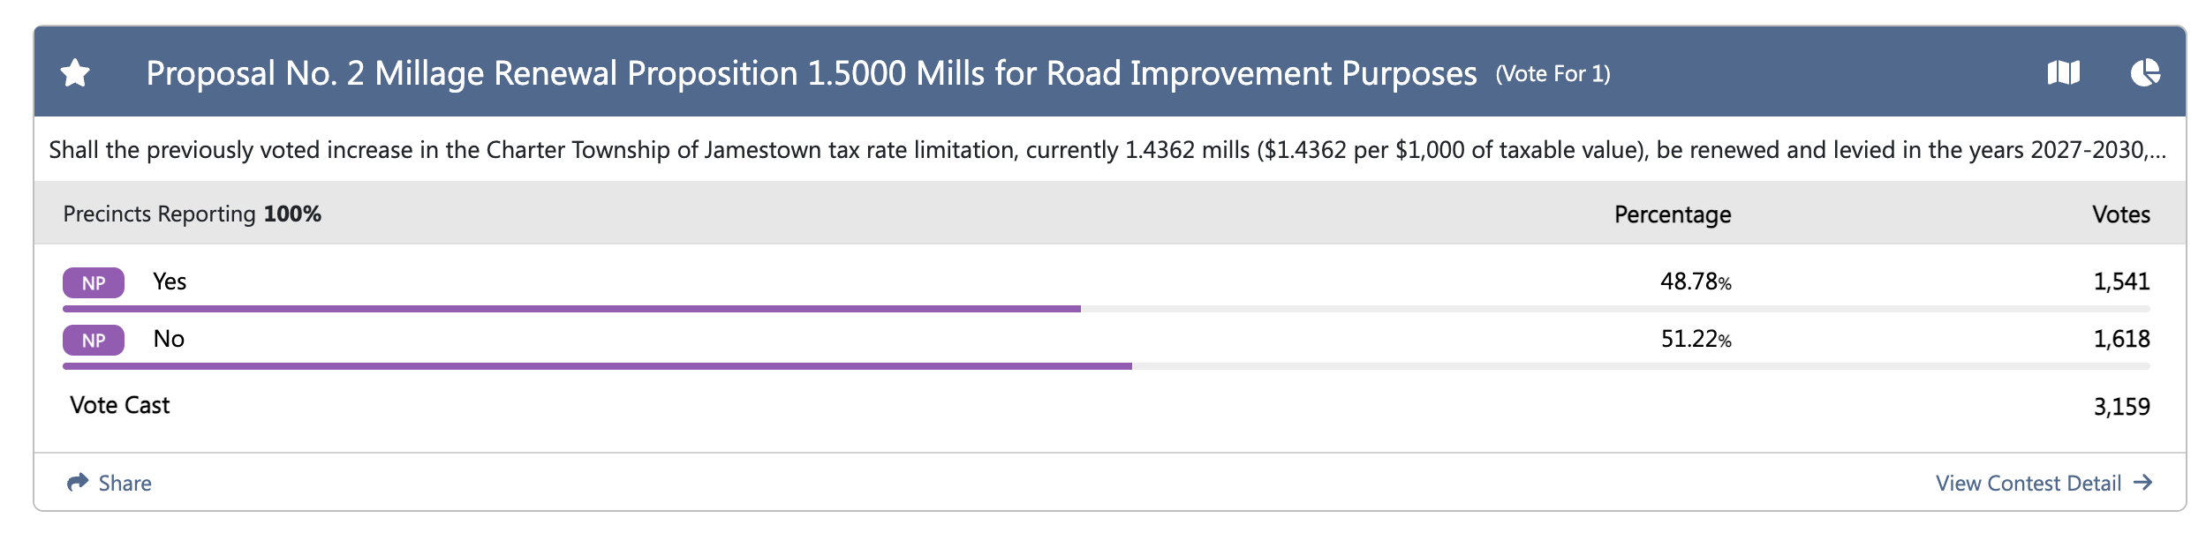Show the pie chart view
The image size is (2206, 533).
[2145, 73]
